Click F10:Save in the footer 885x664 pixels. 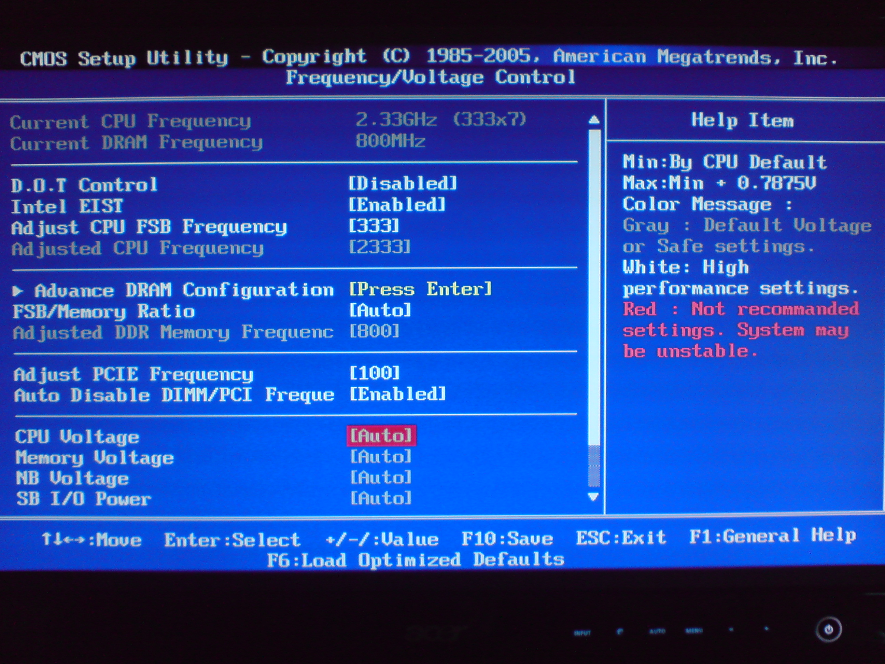click(x=507, y=539)
